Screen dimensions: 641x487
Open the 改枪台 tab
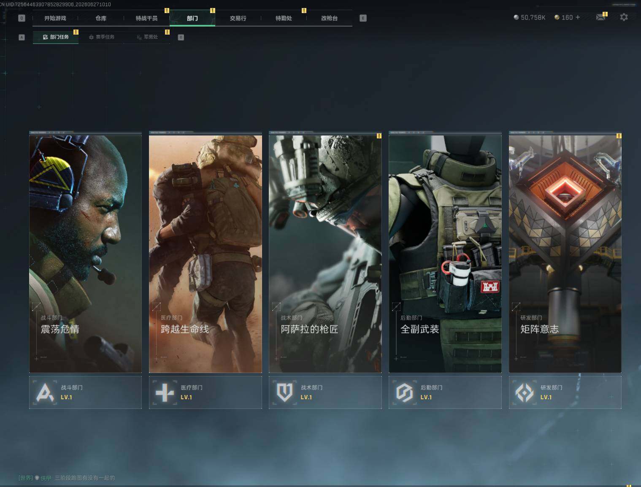tap(329, 18)
